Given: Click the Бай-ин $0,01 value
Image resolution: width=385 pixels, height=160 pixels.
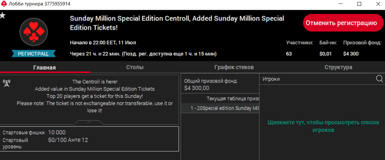Looking at the screenshot, I should tap(325, 54).
